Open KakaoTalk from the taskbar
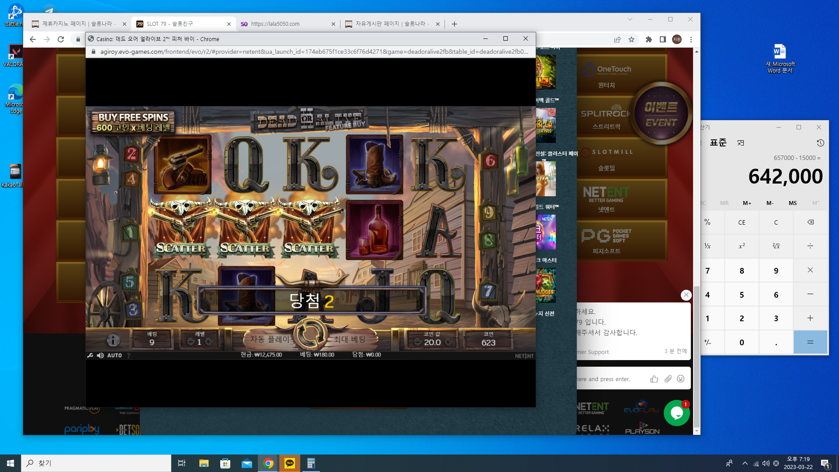The height and width of the screenshot is (472, 839). [x=289, y=463]
